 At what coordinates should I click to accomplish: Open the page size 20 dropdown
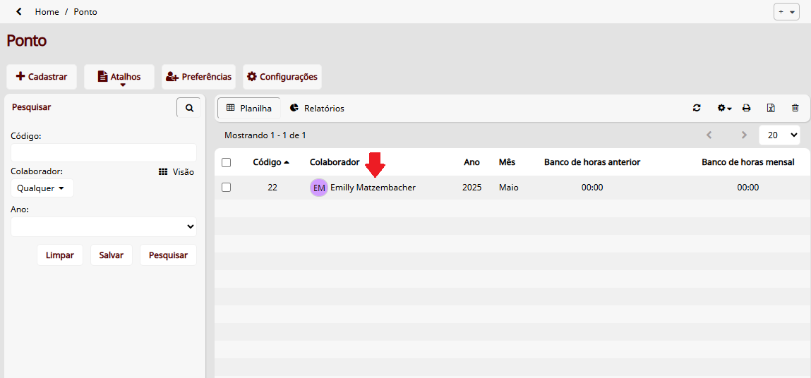(779, 135)
